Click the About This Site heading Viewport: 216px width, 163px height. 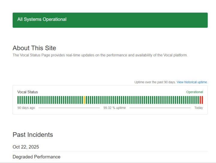(x=34, y=48)
